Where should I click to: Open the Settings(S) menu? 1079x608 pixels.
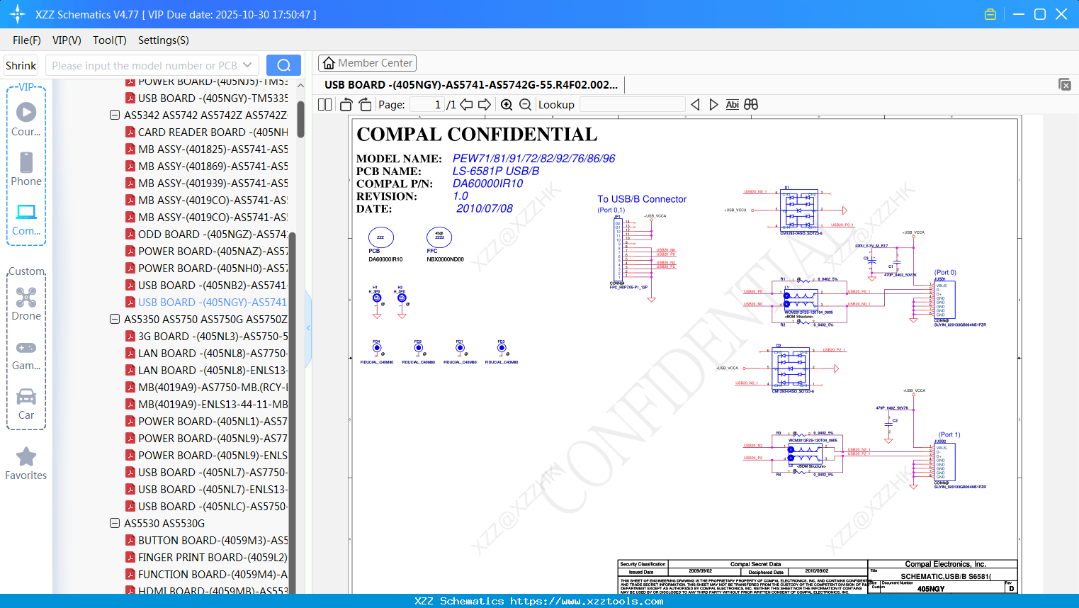click(x=164, y=40)
